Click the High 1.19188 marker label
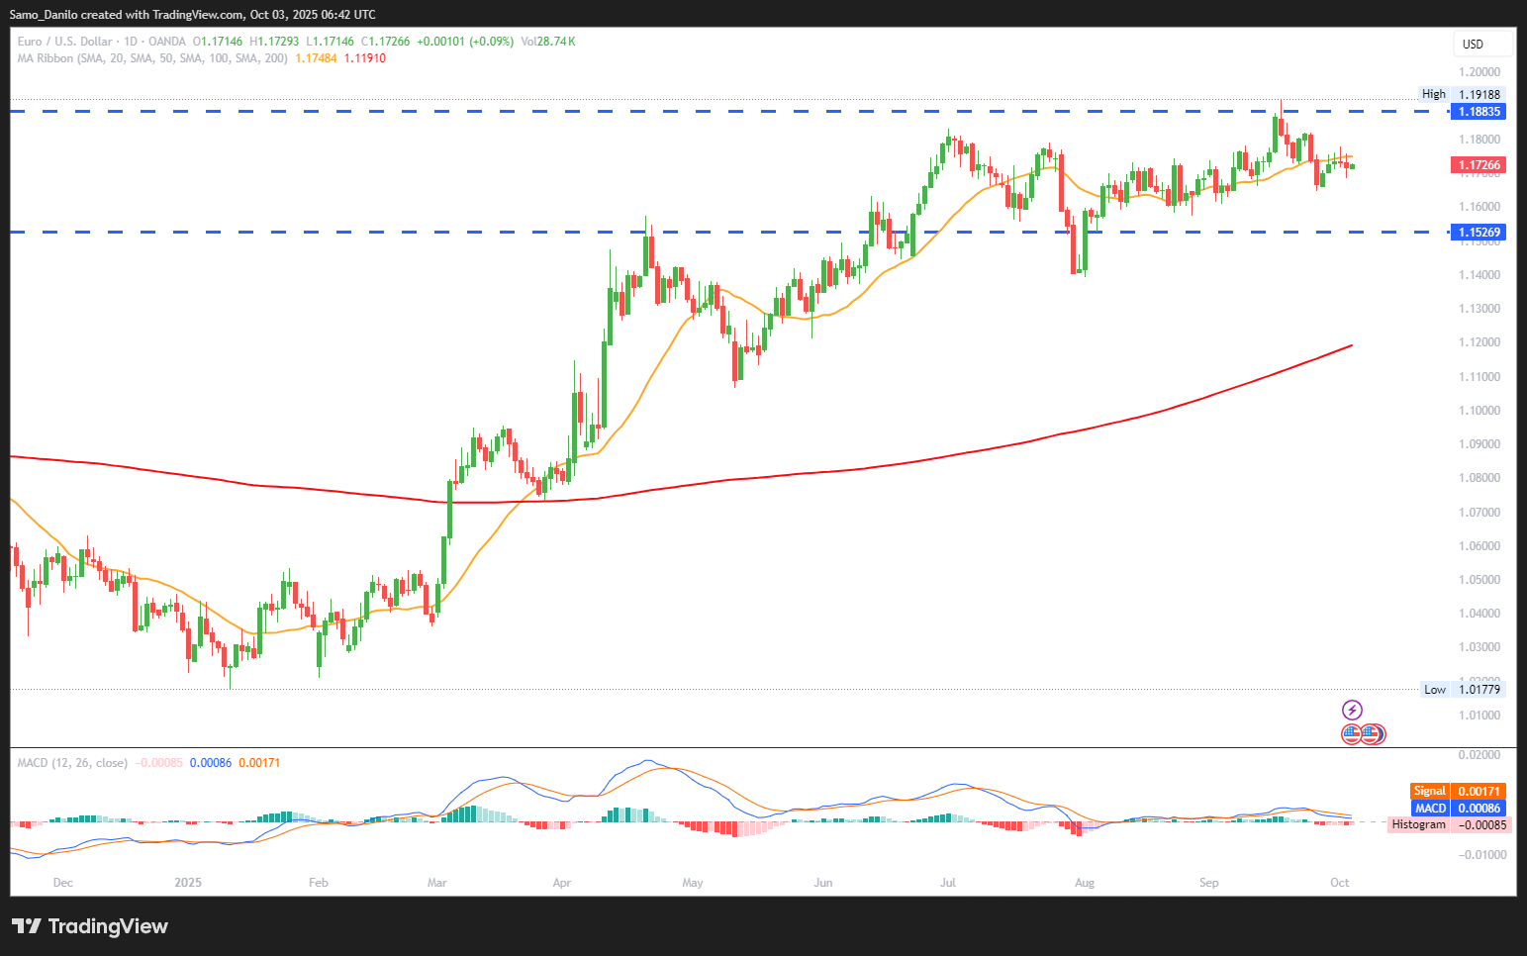 point(1463,94)
